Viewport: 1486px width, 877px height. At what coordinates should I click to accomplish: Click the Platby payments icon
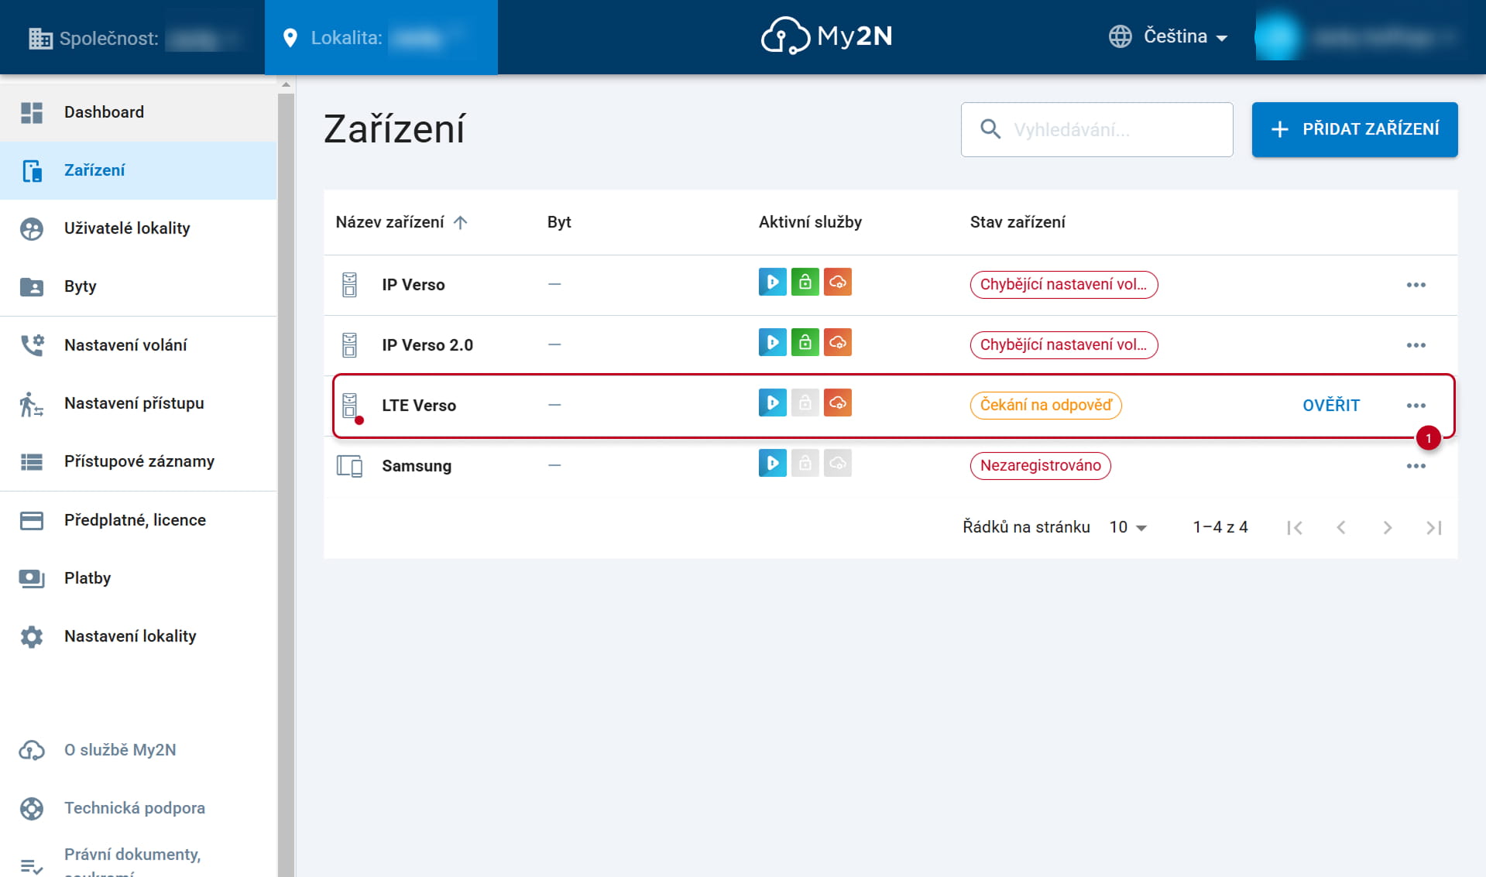(32, 578)
